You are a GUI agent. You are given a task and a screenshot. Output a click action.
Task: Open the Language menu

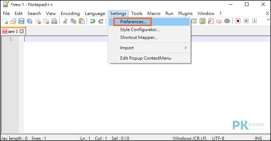pyautogui.click(x=95, y=14)
